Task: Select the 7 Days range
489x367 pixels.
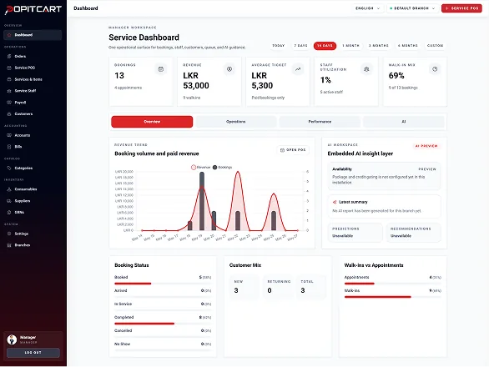Action: (x=300, y=46)
